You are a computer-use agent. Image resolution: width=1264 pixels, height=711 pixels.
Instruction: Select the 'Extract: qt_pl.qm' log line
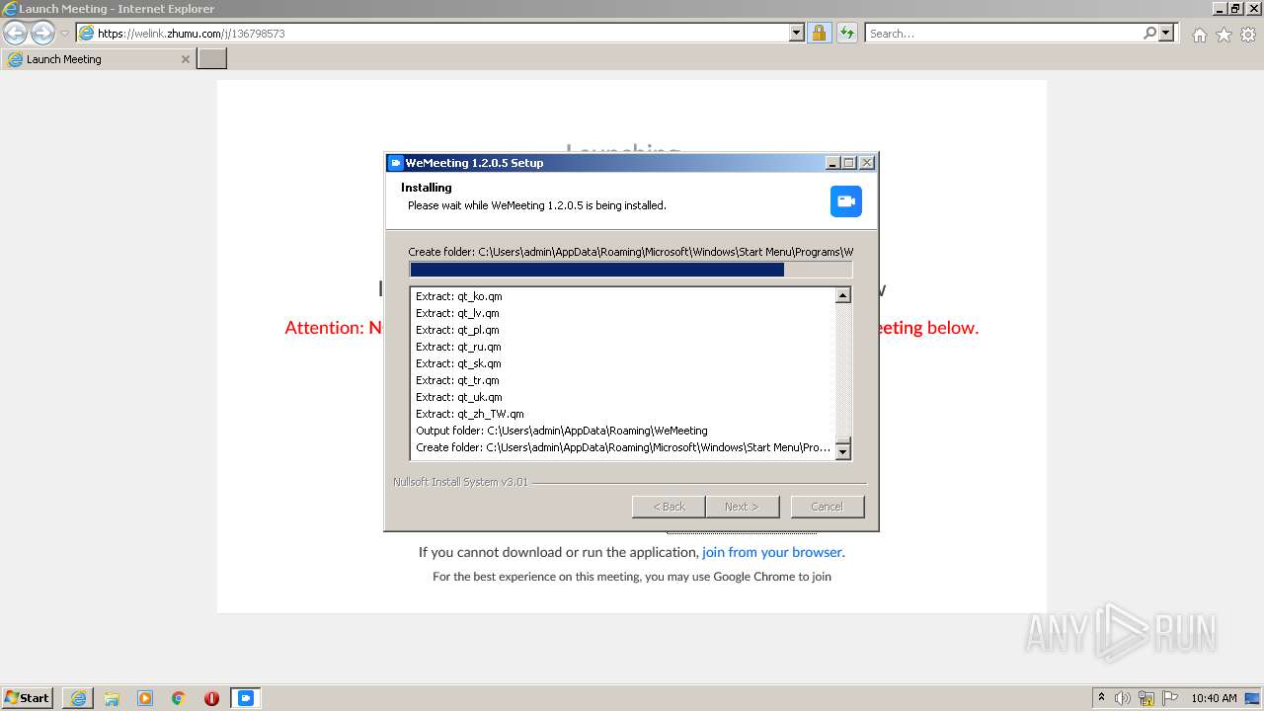tap(457, 330)
